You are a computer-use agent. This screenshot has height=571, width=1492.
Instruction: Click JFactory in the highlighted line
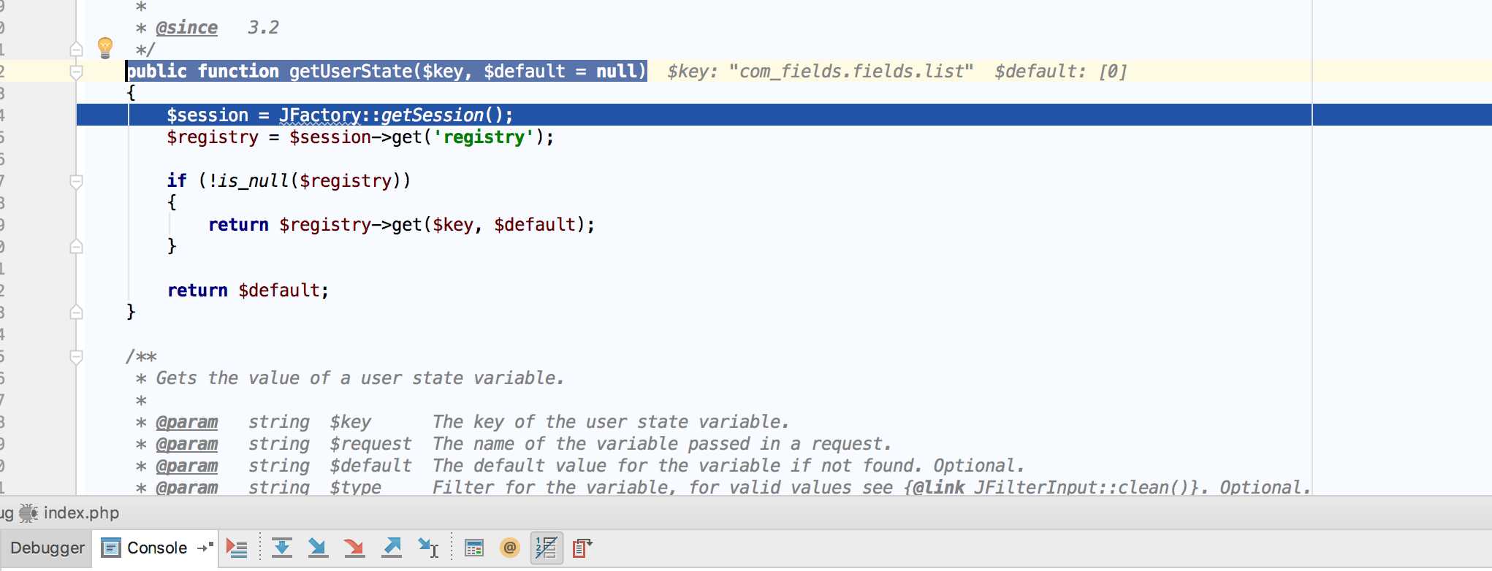320,115
